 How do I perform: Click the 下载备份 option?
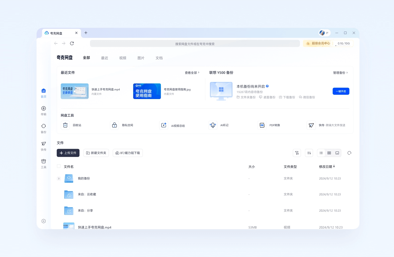[x=287, y=97]
